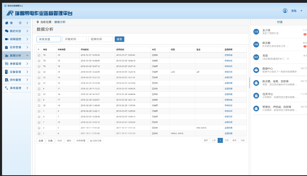The width and height of the screenshot is (307, 176).
Task: Focus the 采集装置 input field
Action: pos(49,39)
